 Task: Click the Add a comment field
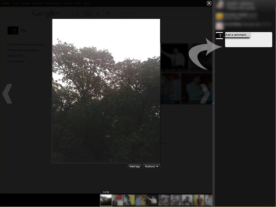[x=248, y=39]
